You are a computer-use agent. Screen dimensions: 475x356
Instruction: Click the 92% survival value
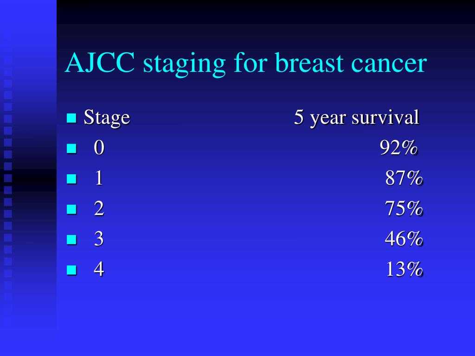point(398,148)
